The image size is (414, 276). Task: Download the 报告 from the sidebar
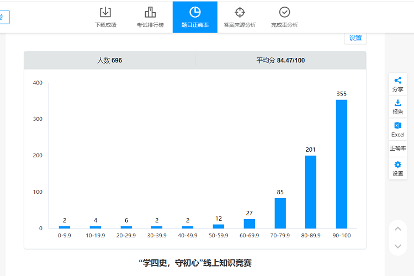[398, 103]
